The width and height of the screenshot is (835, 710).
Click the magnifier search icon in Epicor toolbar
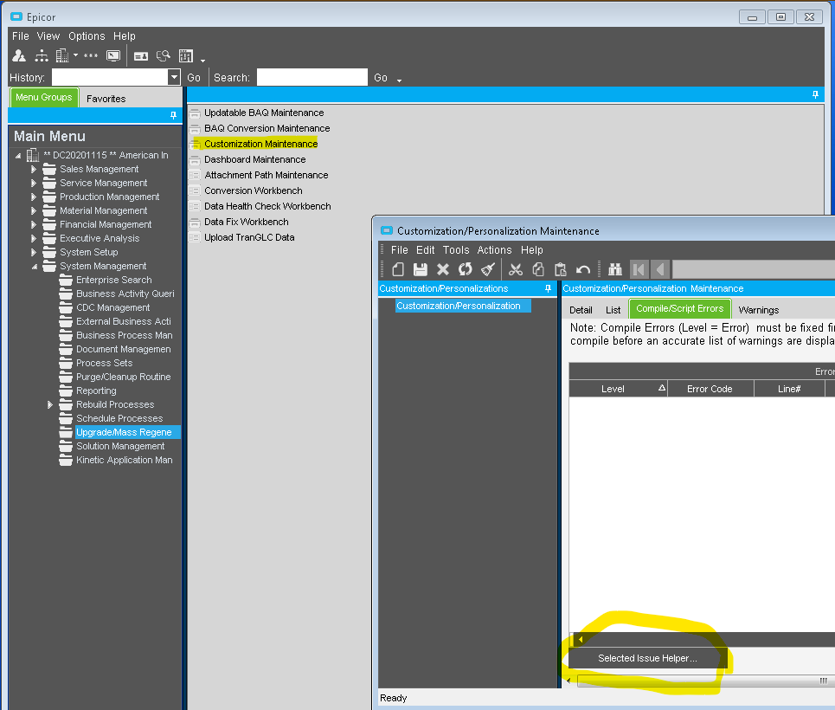pyautogui.click(x=164, y=56)
